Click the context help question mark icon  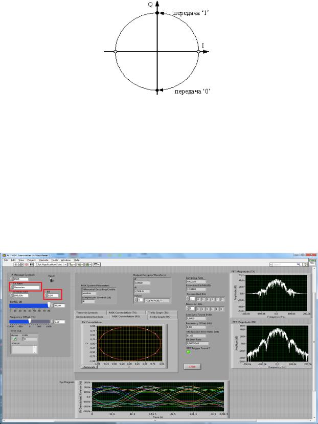306,264
